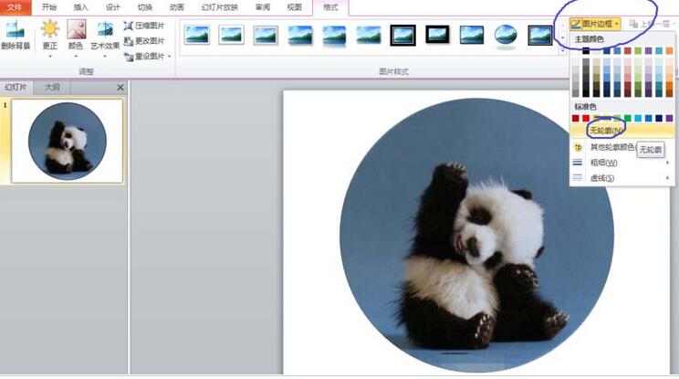This screenshot has height=379, width=679.
Task: Switch to the 插入 (Insert) ribbon tab
Action: (x=81, y=6)
